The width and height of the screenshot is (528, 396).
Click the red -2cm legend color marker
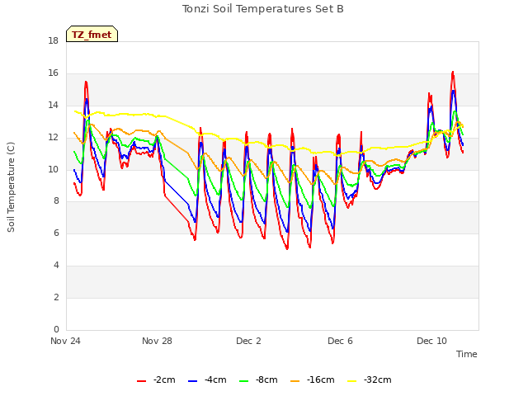[141, 381]
